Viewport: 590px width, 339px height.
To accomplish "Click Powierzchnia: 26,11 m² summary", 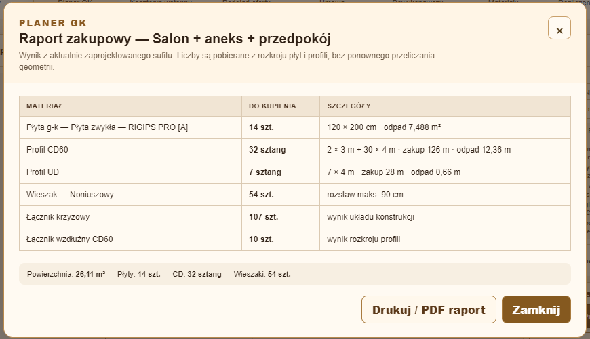I will (x=66, y=275).
